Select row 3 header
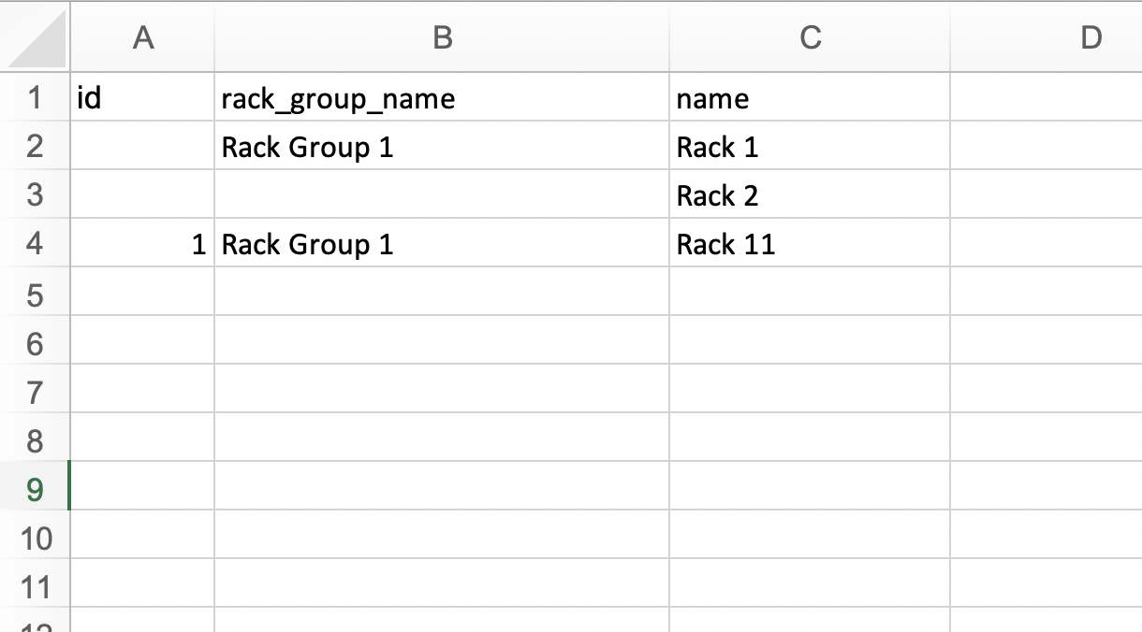The height and width of the screenshot is (632, 1142). 35,194
